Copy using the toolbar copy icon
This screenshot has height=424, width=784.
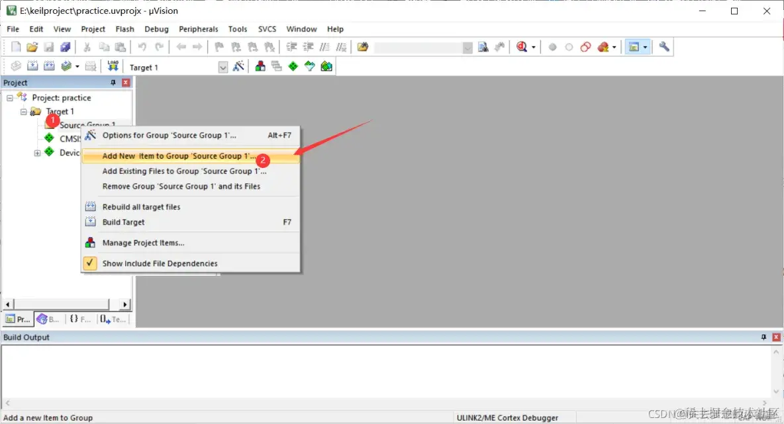pos(104,47)
